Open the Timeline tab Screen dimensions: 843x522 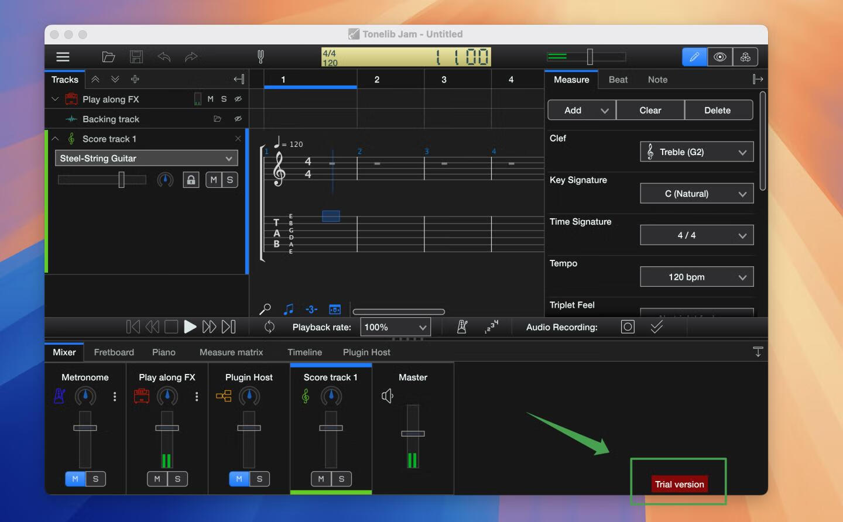click(x=304, y=352)
